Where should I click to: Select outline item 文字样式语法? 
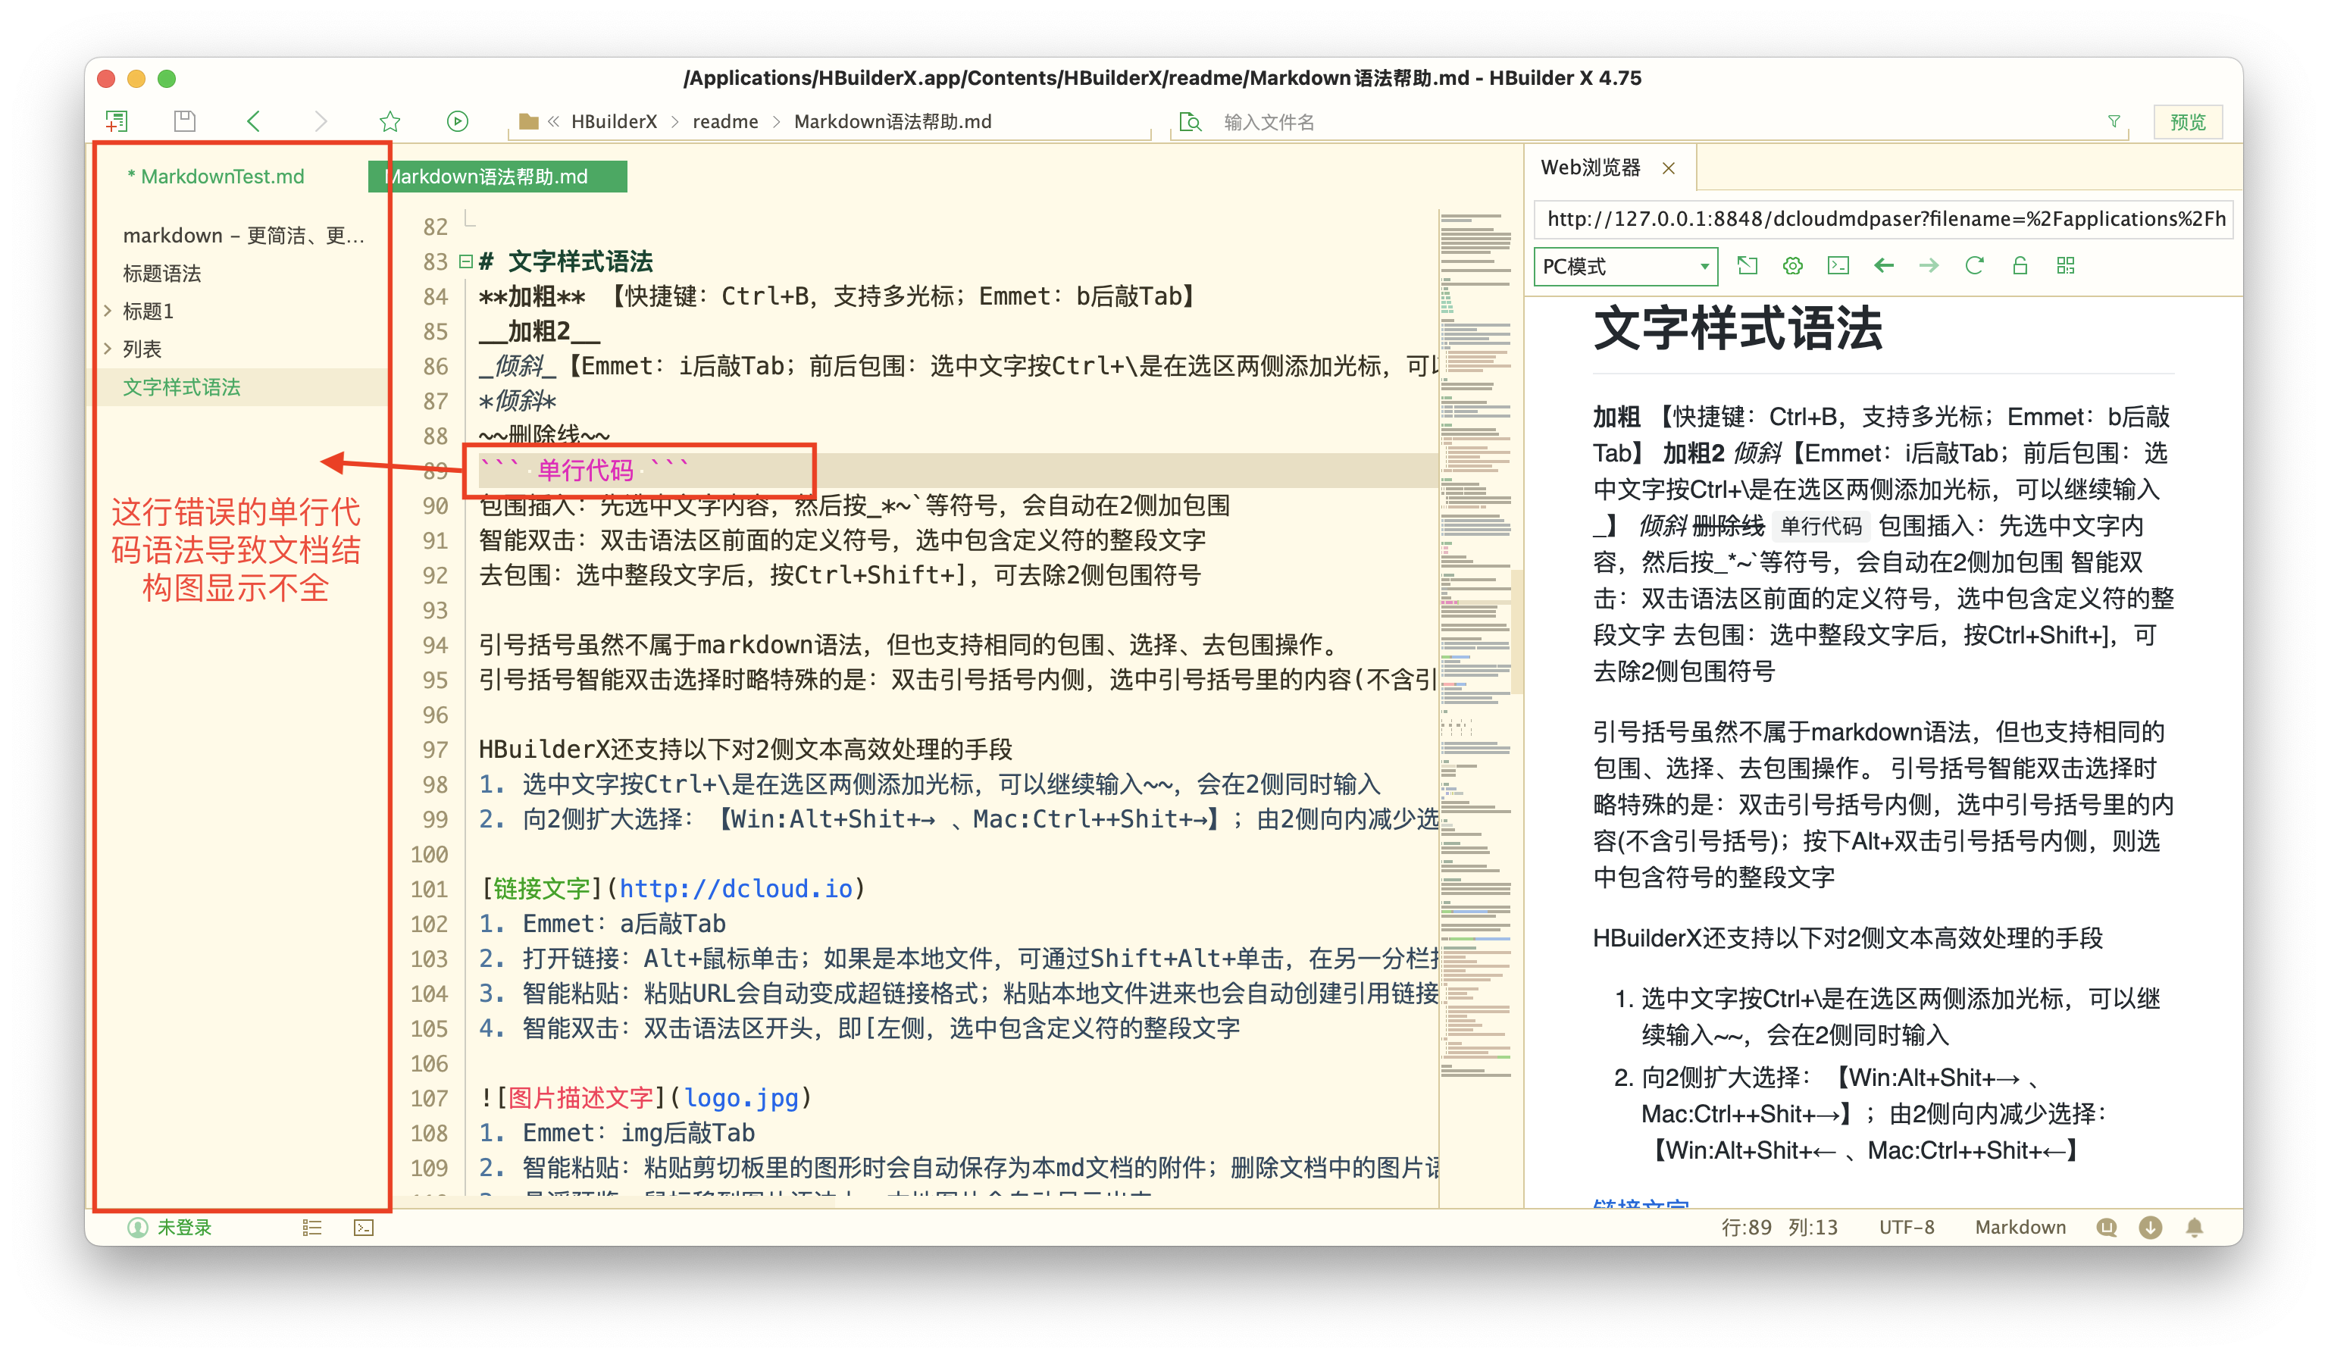point(182,387)
